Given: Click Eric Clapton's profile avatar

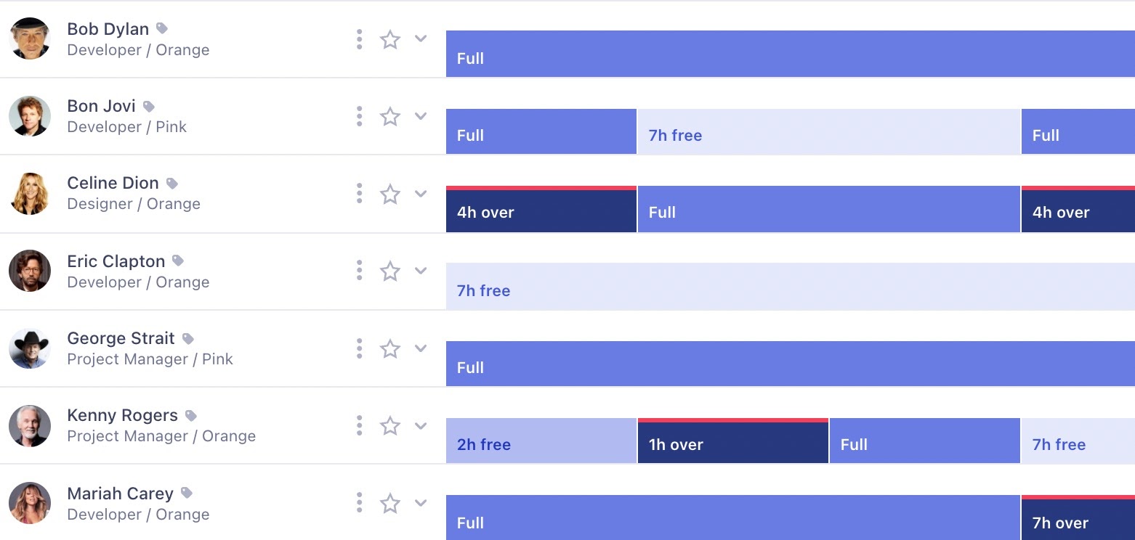Looking at the screenshot, I should [30, 270].
